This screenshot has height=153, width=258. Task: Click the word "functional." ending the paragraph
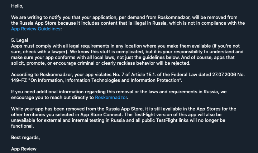(23, 126)
